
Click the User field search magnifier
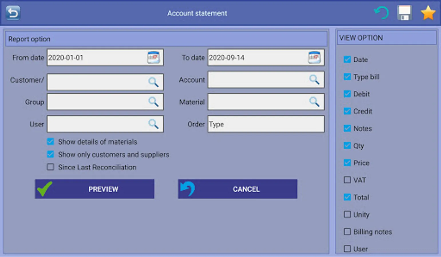[x=153, y=124]
